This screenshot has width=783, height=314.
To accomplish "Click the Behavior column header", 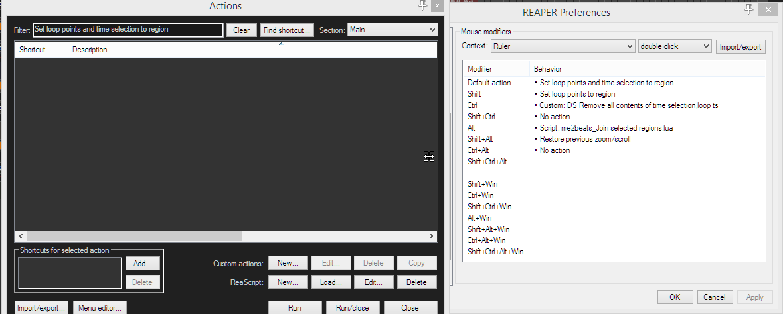I will point(646,69).
